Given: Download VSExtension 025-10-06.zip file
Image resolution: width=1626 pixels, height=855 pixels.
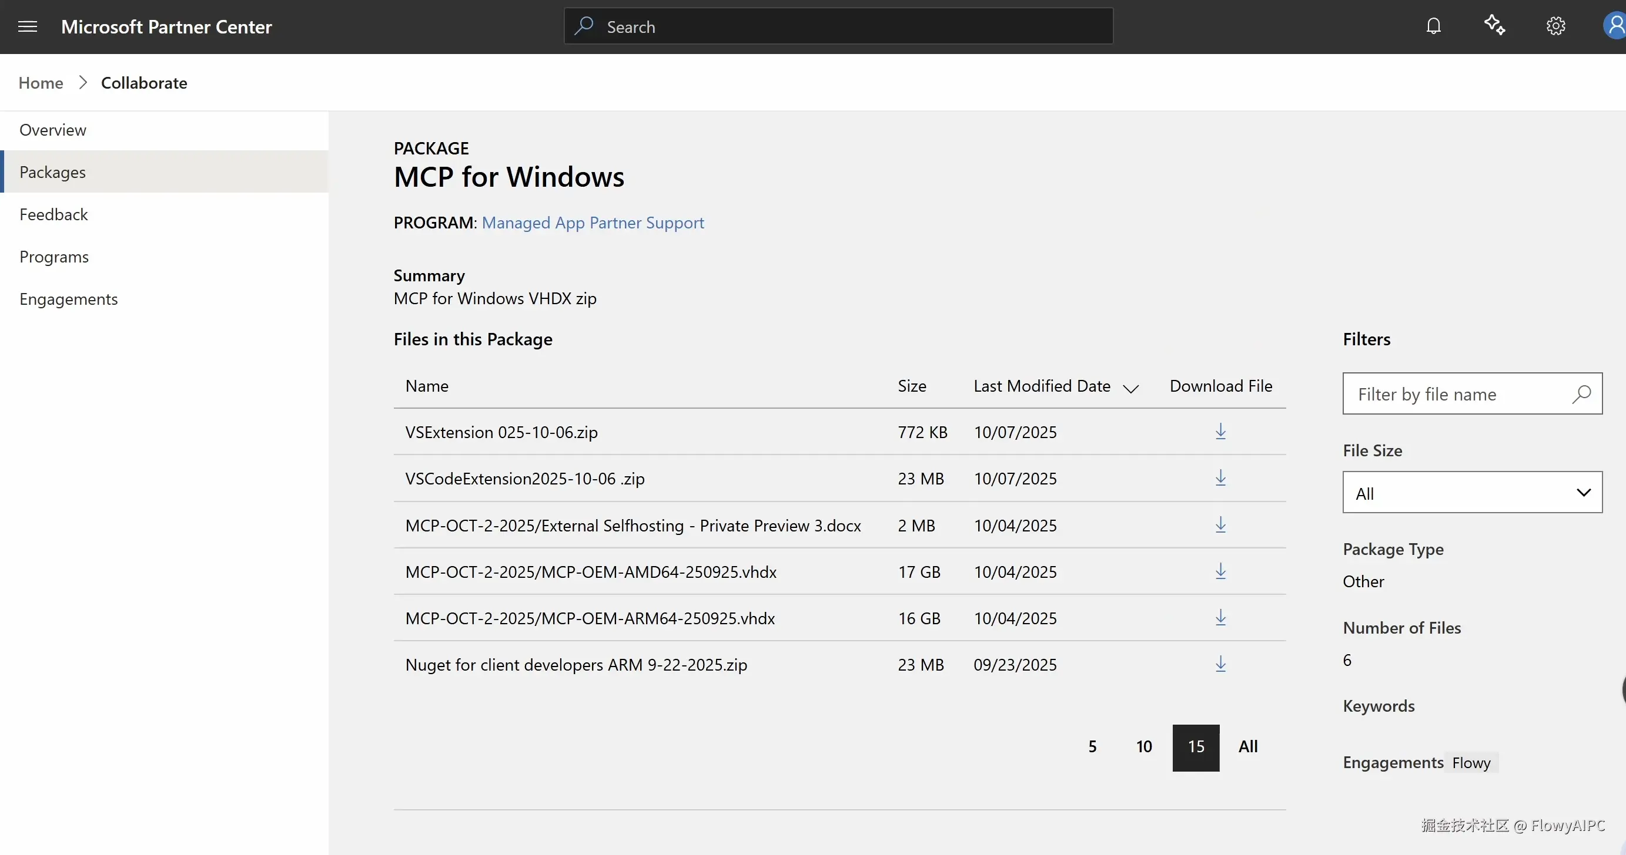Looking at the screenshot, I should 1220,432.
